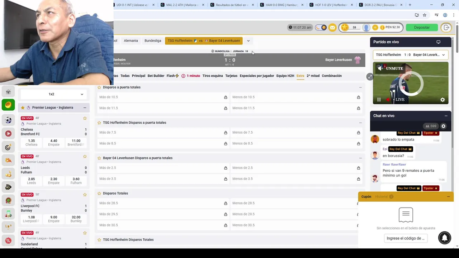Switch to the Flash tab
This screenshot has width=459, height=258.
pos(172,76)
